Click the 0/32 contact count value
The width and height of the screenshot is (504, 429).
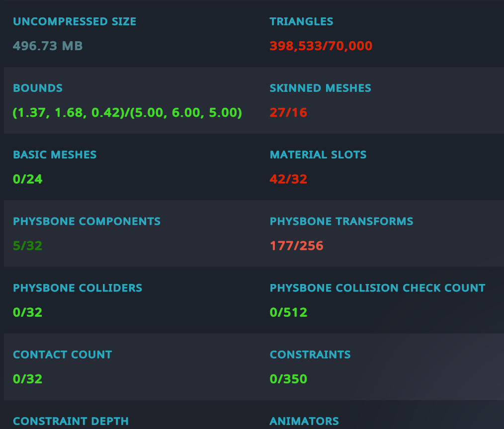click(28, 379)
